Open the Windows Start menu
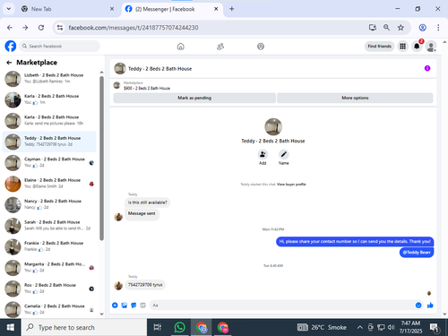Image resolution: width=448 pixels, height=336 pixels. point(11,327)
